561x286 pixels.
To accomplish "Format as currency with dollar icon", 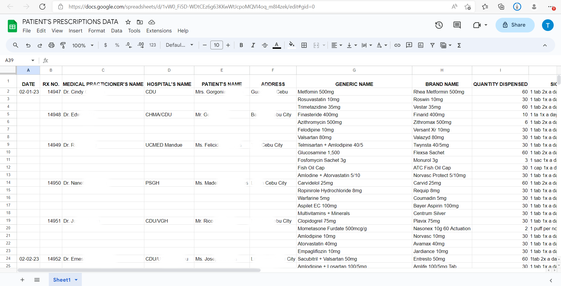I will tap(105, 45).
